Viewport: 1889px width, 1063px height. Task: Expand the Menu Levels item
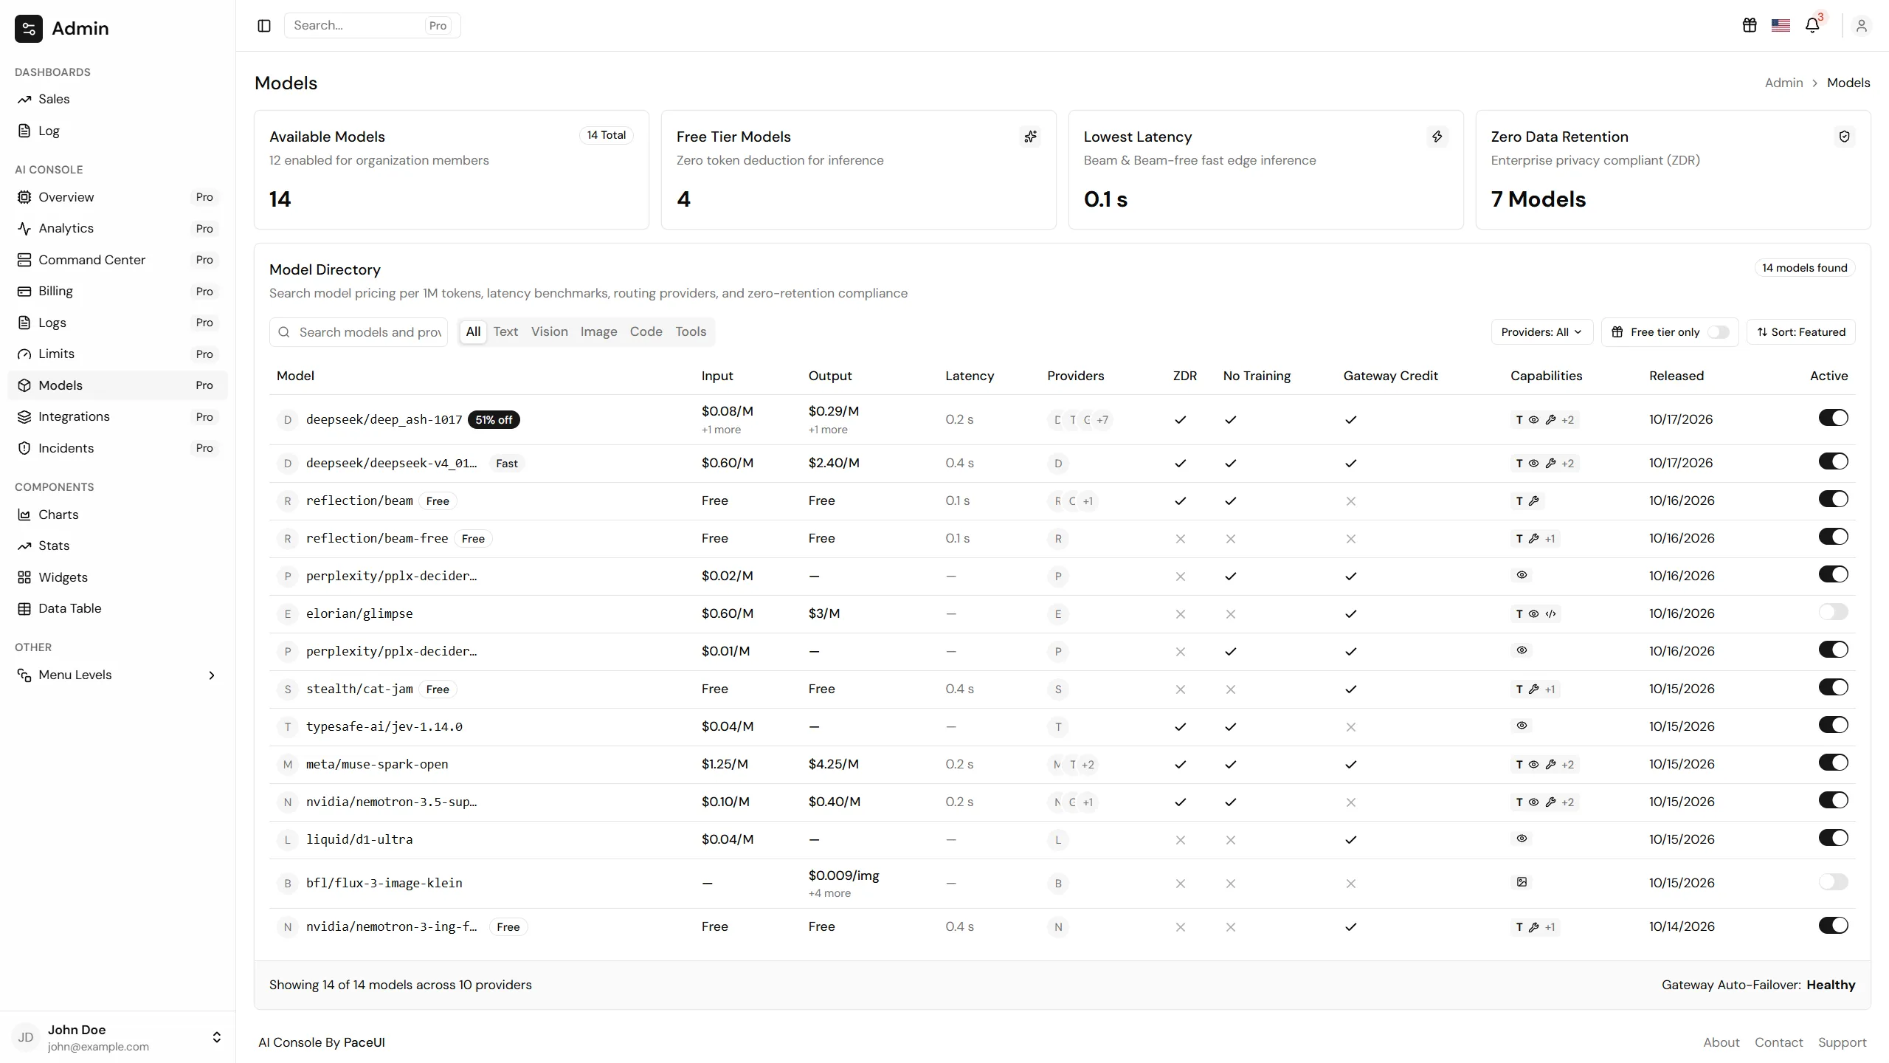click(x=118, y=675)
